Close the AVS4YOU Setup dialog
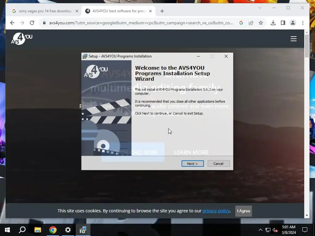315x236 pixels. [226, 56]
